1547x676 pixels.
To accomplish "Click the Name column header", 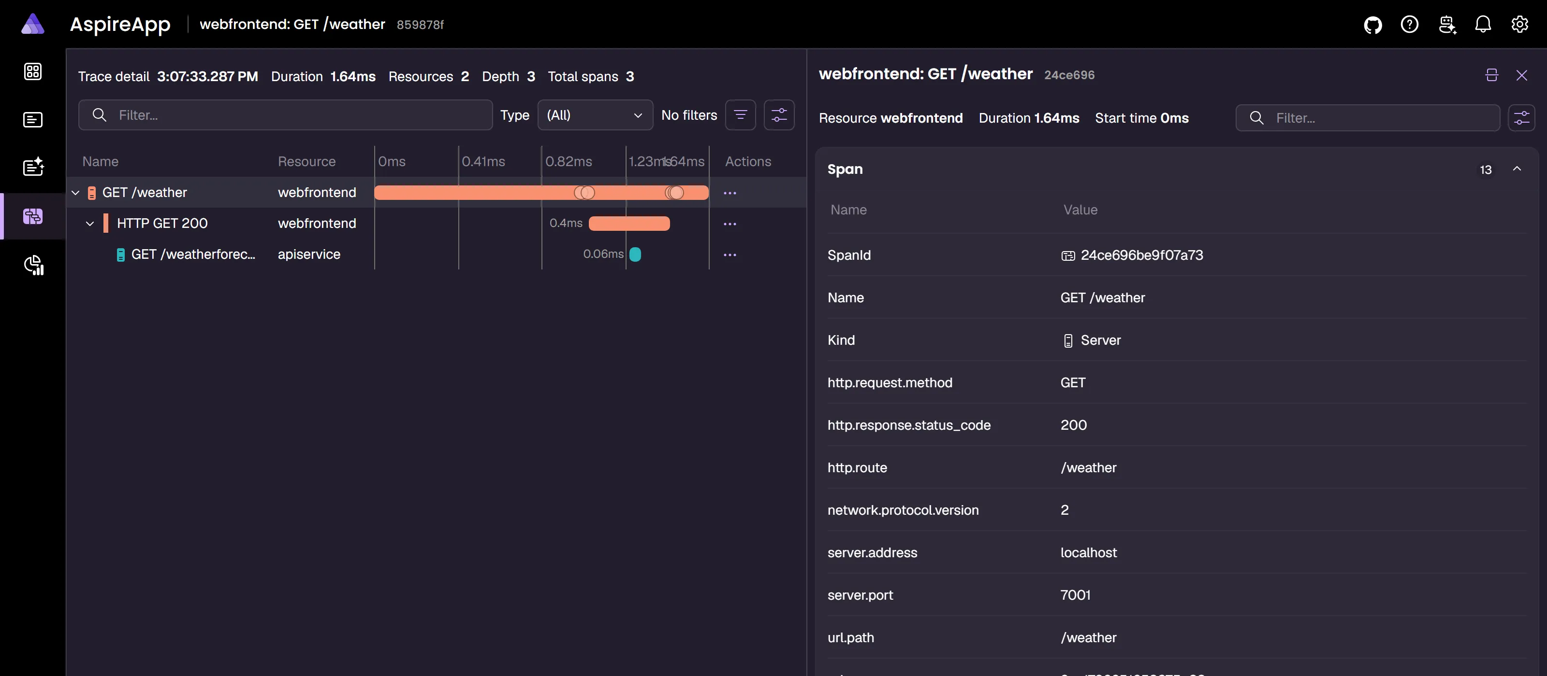I will (x=100, y=161).
